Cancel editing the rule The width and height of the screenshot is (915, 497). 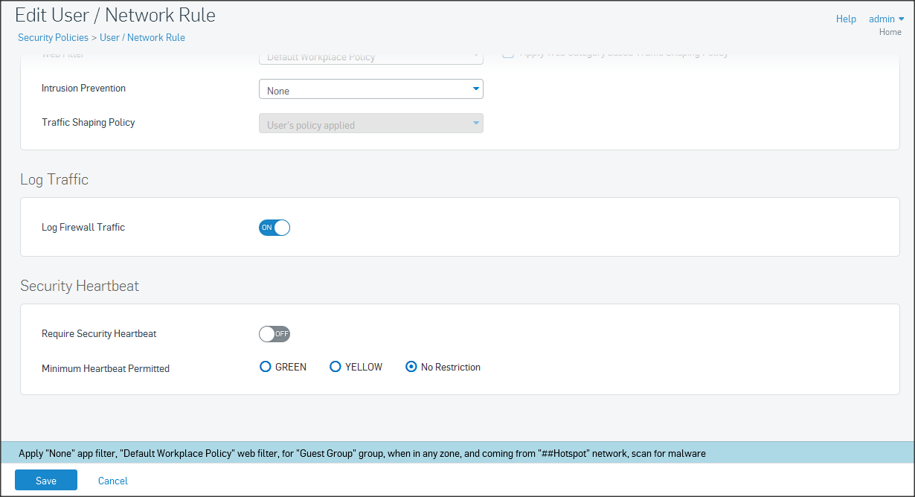113,481
